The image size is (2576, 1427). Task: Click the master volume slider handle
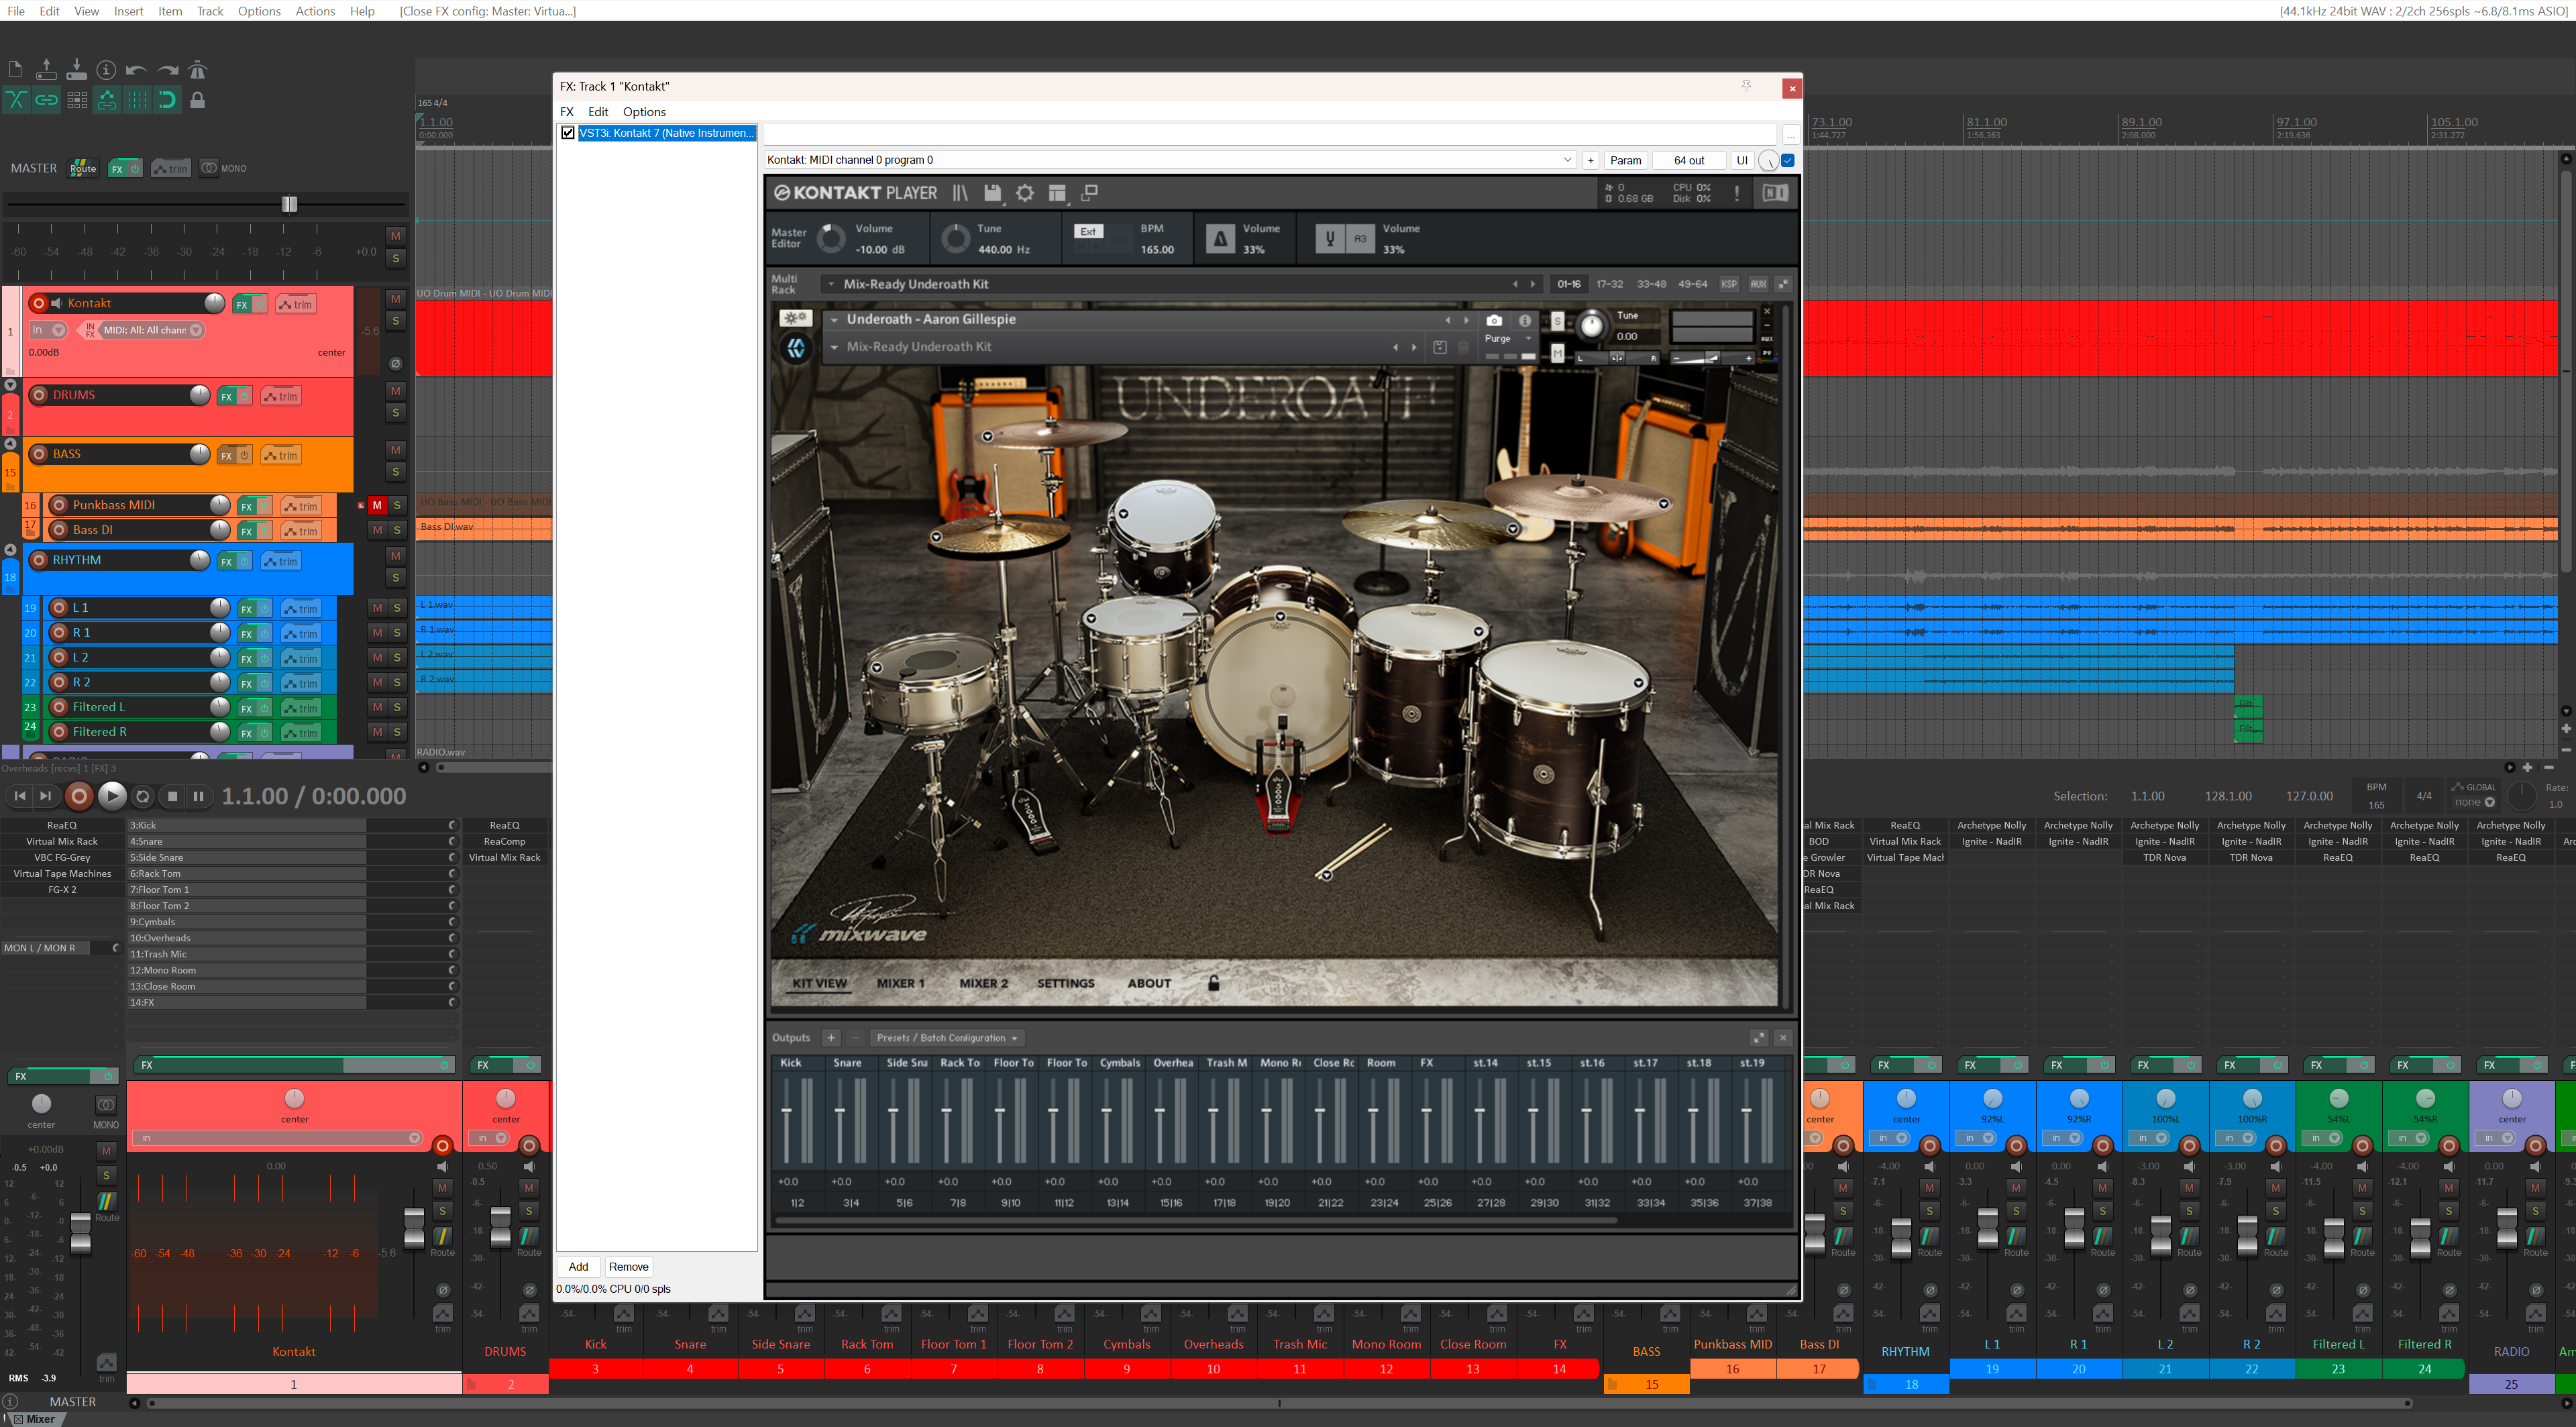(289, 204)
